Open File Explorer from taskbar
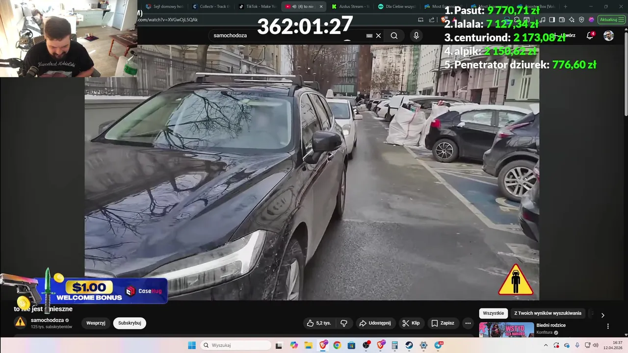This screenshot has height=353, width=628. tap(308, 345)
